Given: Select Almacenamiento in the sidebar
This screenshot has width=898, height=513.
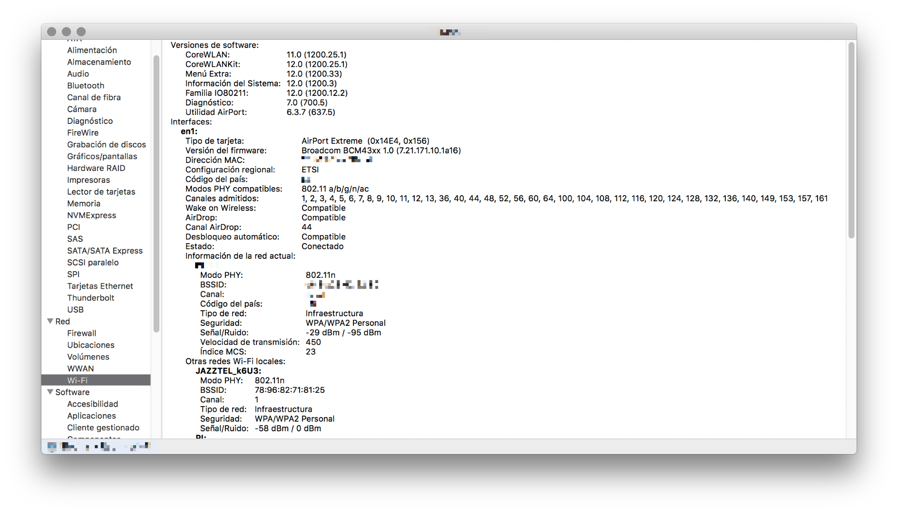Looking at the screenshot, I should pos(99,62).
